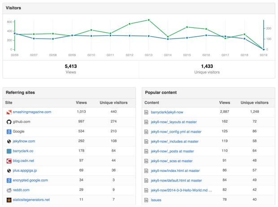Click the Google icon beside the Google row

tap(9, 132)
